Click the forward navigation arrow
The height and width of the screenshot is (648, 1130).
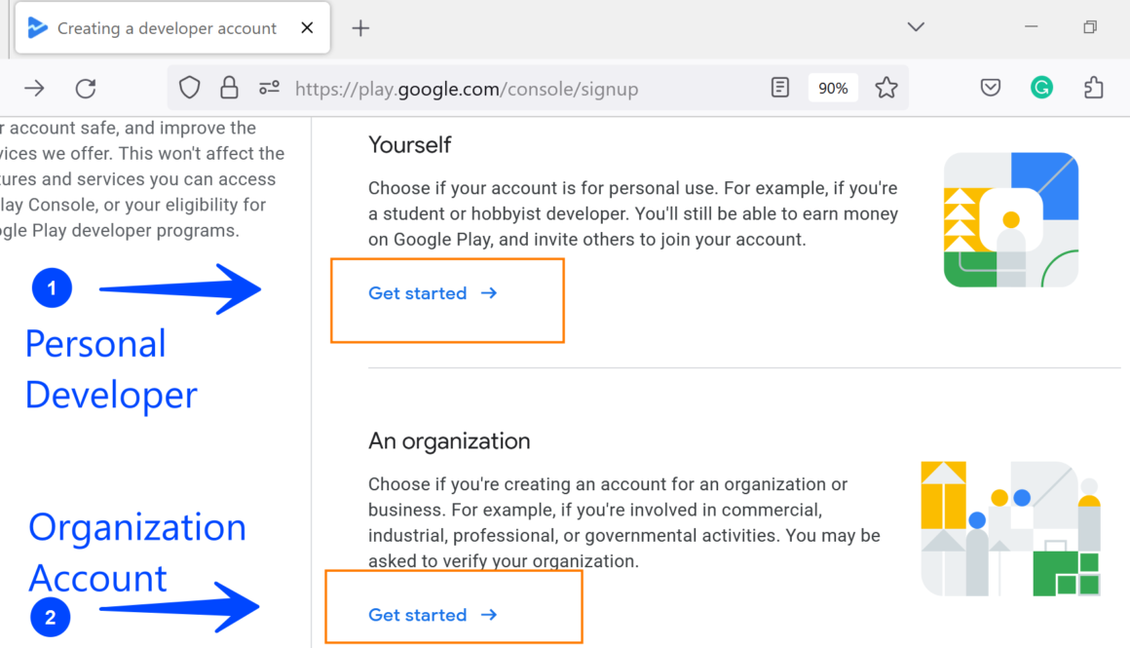click(x=35, y=89)
